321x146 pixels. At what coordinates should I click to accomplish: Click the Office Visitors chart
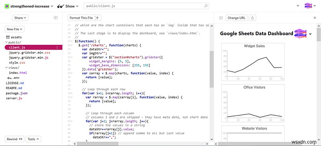coord(252,103)
